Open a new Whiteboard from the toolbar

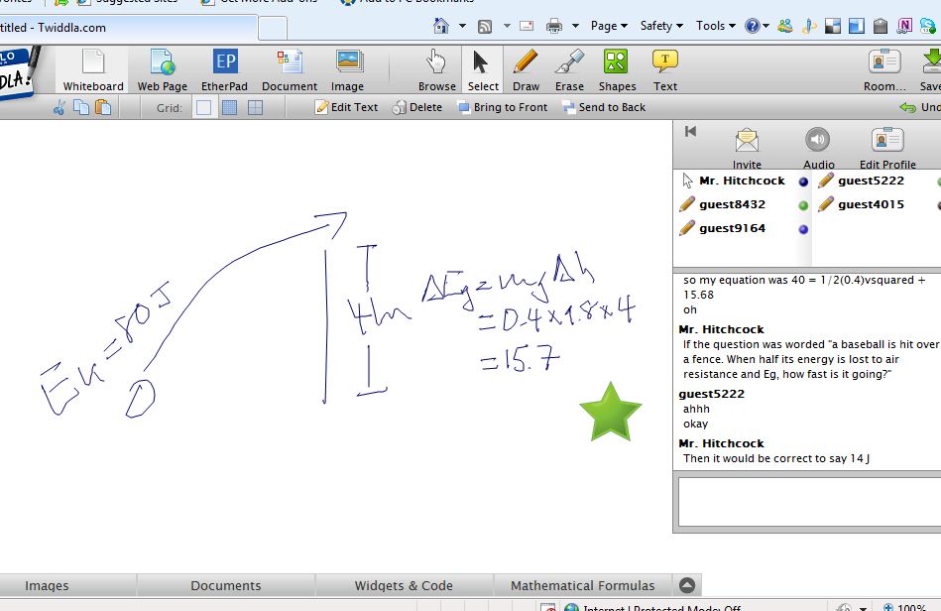tap(93, 70)
